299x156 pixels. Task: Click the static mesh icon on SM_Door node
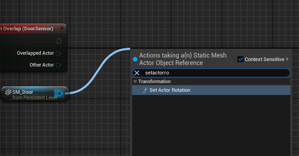pyautogui.click(x=8, y=92)
